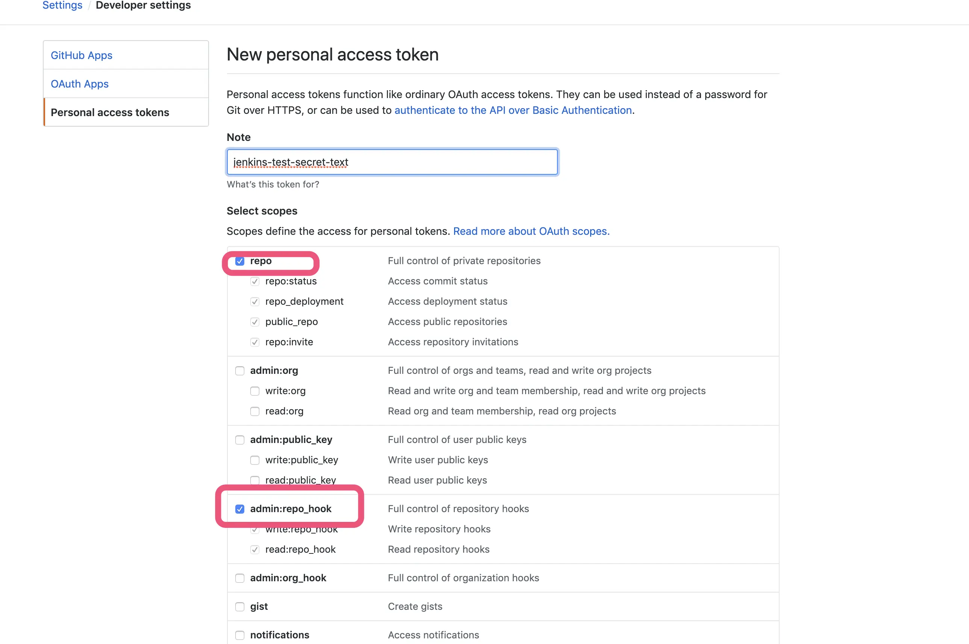Click the repo:status sub-scope checkbox
969x644 pixels.
coord(255,281)
